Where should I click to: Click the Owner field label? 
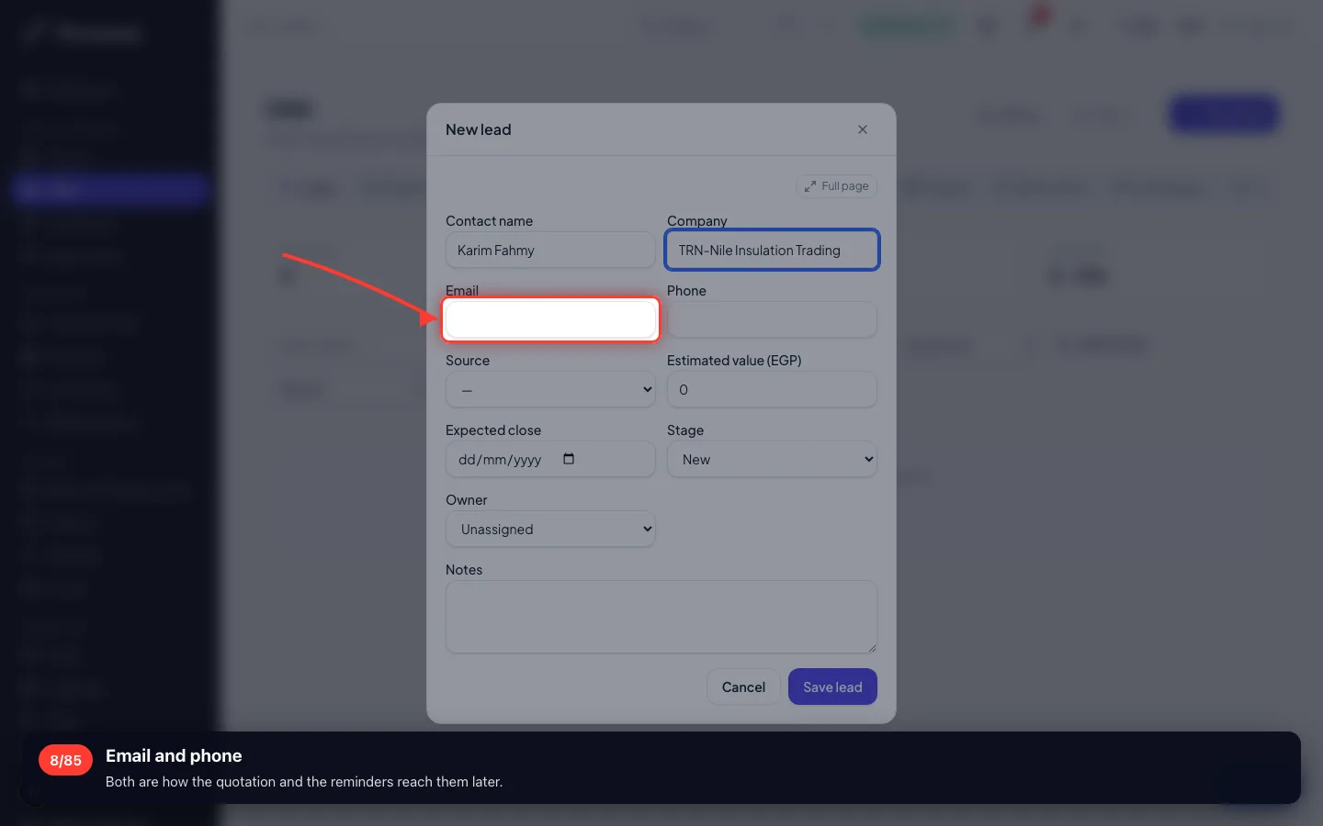click(x=467, y=500)
